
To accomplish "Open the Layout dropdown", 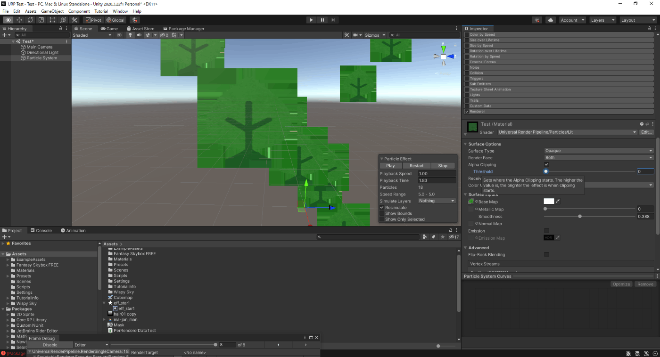I will click(637, 20).
